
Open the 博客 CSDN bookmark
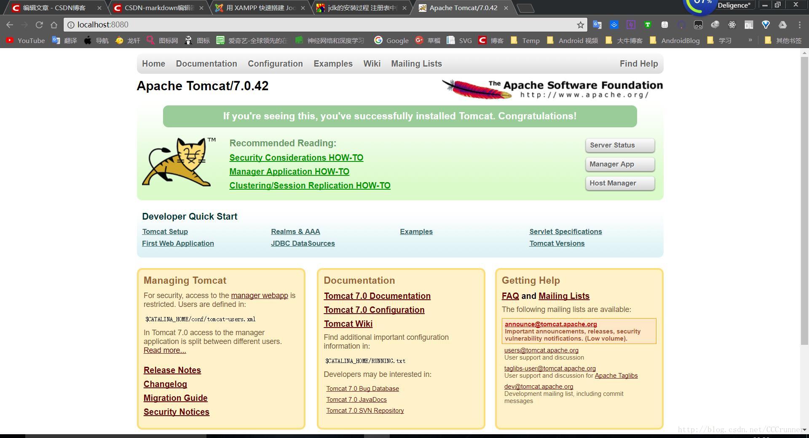click(x=491, y=40)
